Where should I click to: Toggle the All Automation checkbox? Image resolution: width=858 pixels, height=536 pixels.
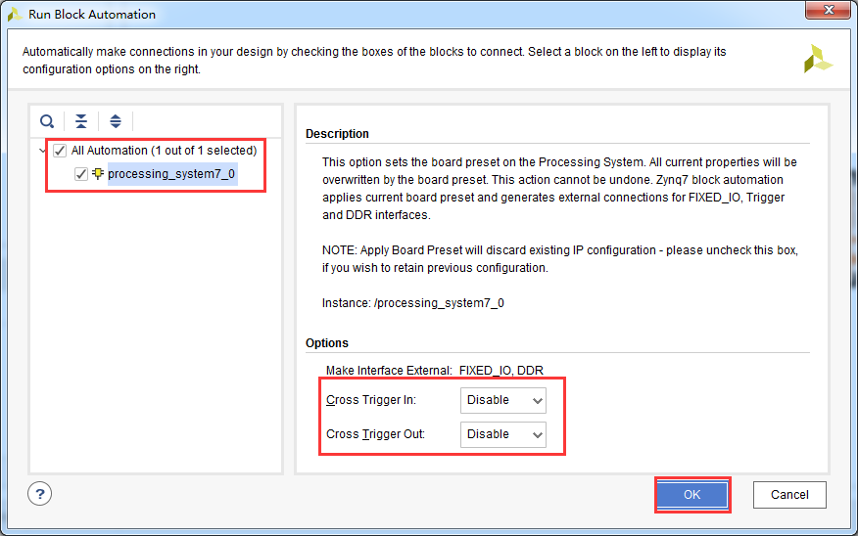coord(60,151)
